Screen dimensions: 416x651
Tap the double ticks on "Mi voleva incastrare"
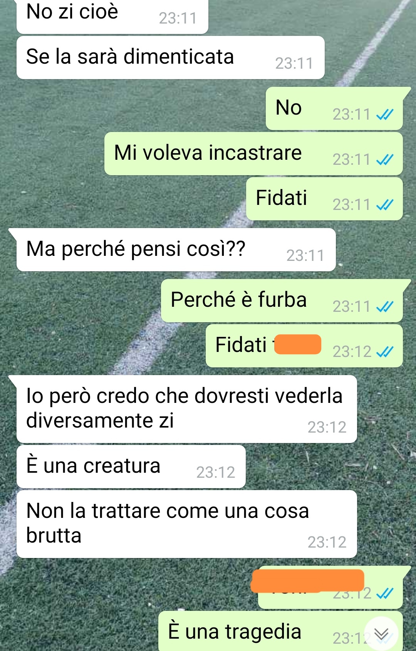pos(385,159)
